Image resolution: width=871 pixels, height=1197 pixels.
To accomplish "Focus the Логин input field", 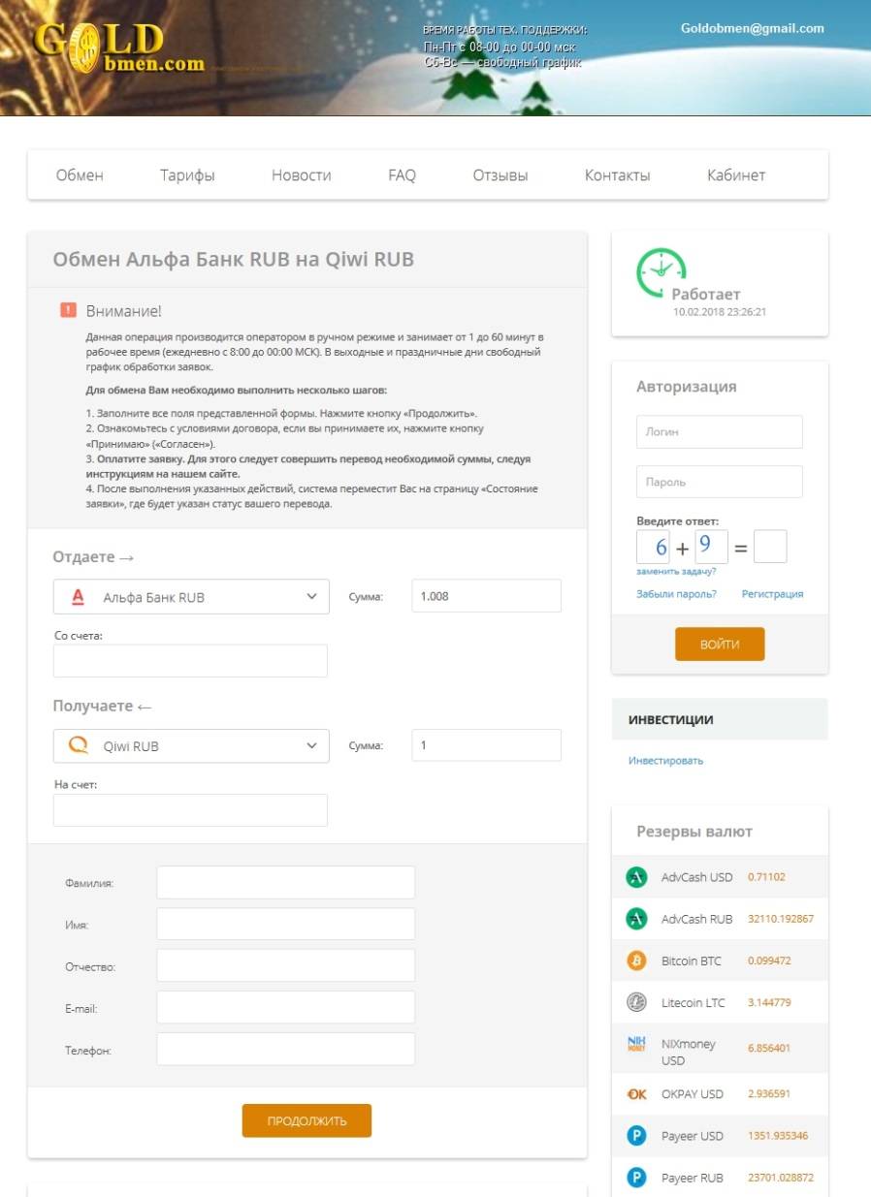I will point(719,432).
